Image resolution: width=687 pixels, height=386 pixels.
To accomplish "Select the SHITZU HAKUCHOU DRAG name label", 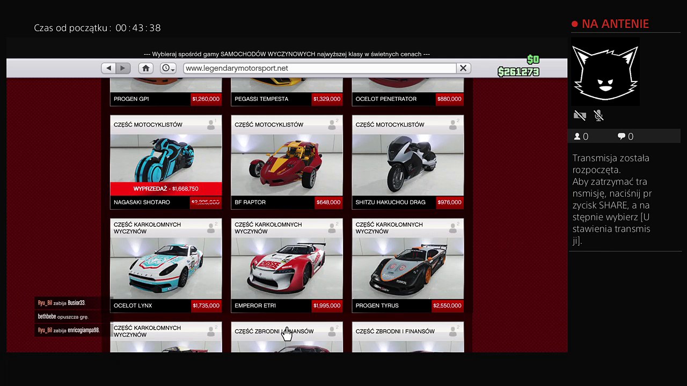I will [x=390, y=203].
